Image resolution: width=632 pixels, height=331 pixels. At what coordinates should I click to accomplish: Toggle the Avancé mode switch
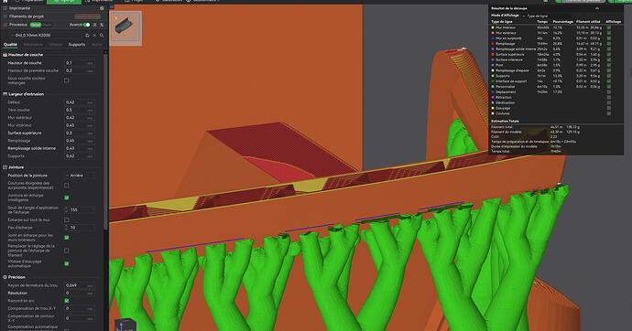click(87, 25)
